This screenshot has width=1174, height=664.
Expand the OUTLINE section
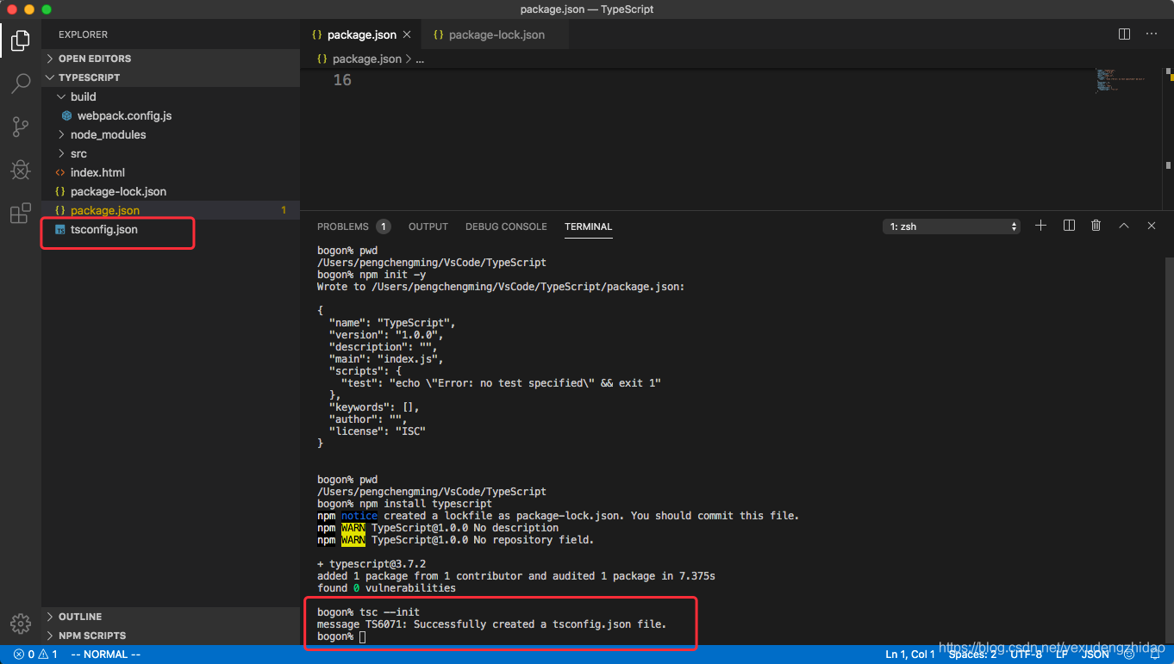171,617
